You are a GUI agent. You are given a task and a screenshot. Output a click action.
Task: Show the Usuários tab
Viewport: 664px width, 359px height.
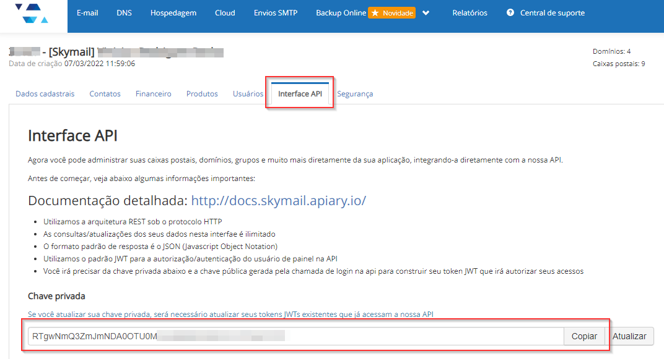(x=248, y=94)
